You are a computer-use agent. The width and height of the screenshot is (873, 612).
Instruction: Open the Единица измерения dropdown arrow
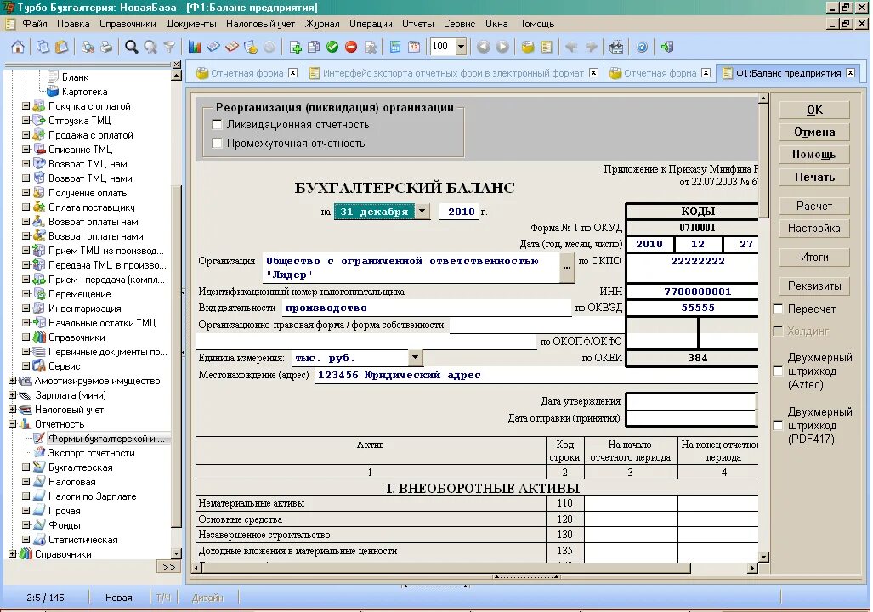coord(415,358)
